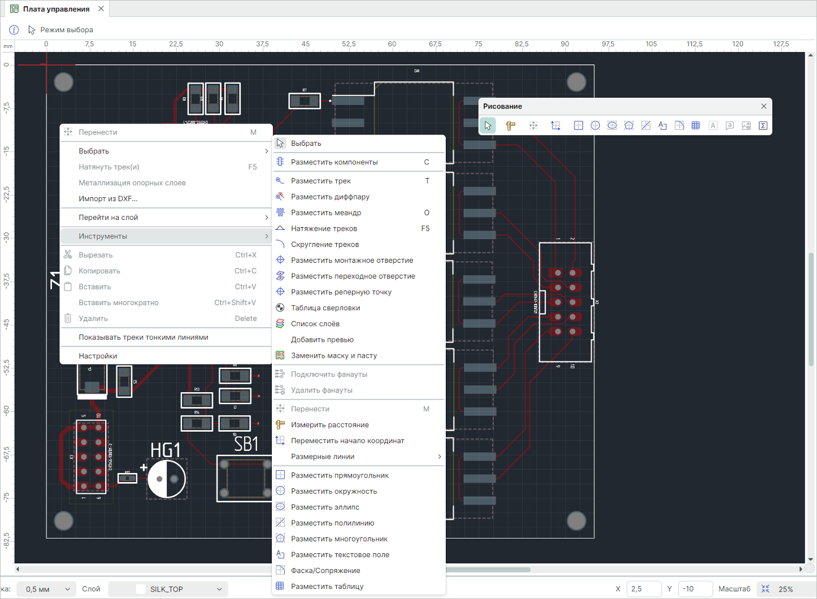Select the arrow tool in the Рисование panel

[488, 125]
